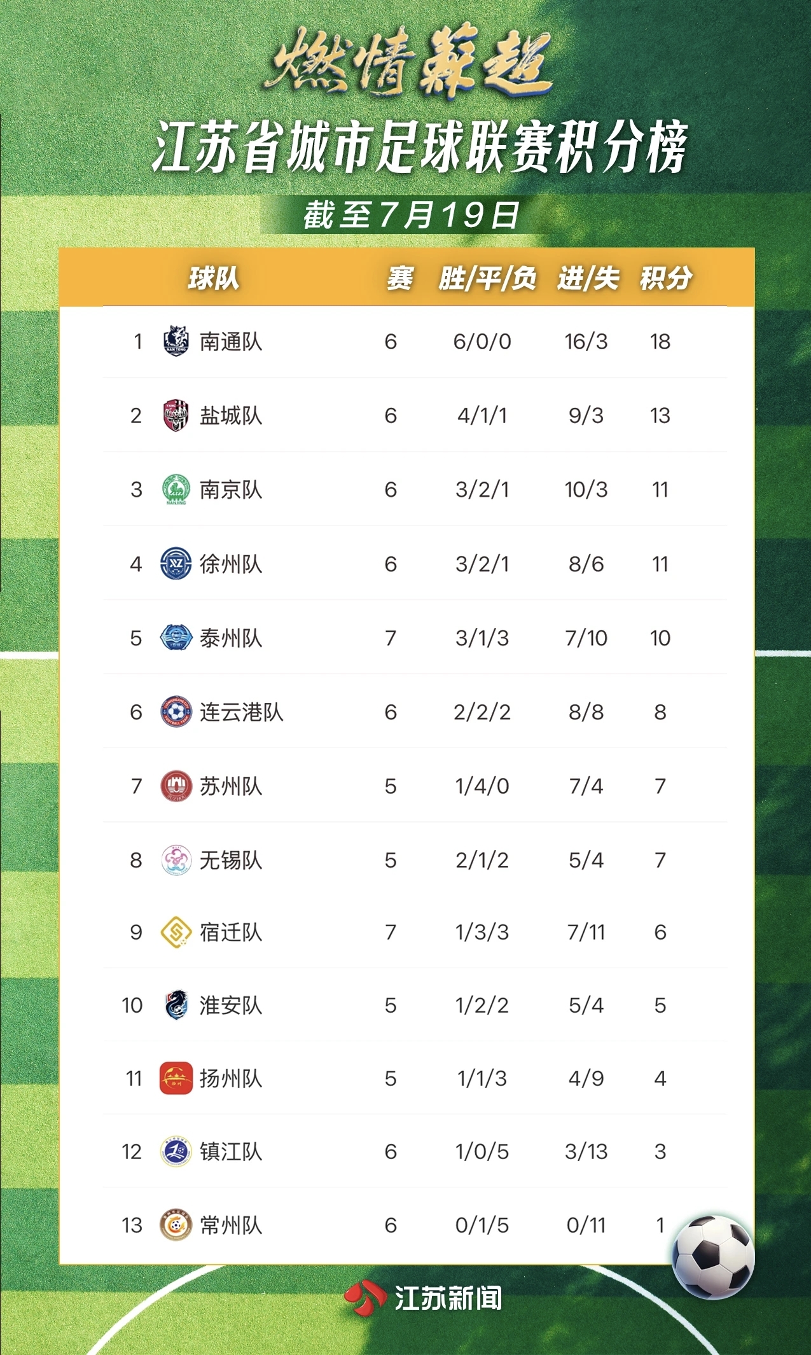Select the 南京队 green emblem
This screenshot has width=811, height=1355.
(x=176, y=489)
